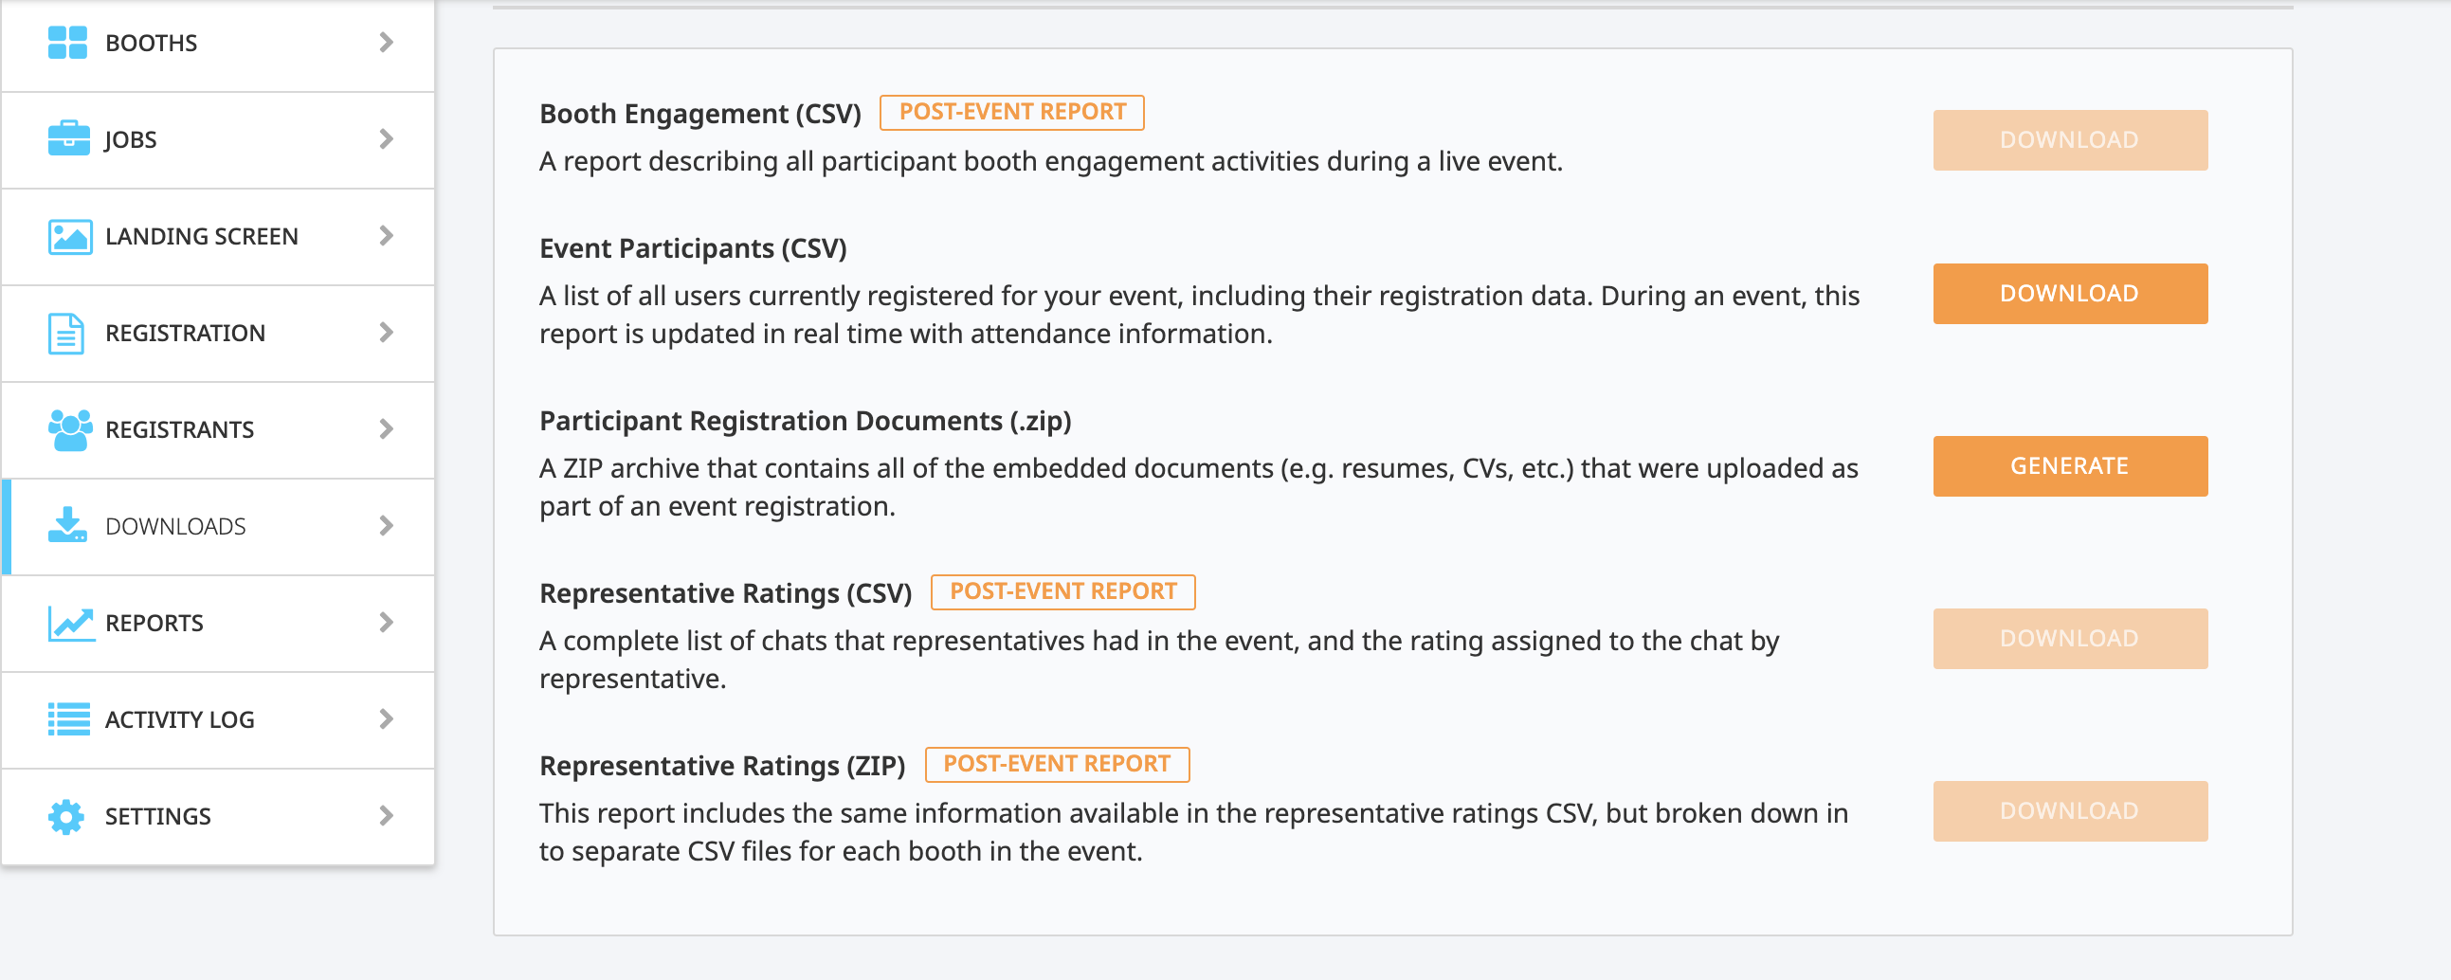Expand the Settings chevron arrow
The image size is (2451, 980).
click(x=386, y=816)
